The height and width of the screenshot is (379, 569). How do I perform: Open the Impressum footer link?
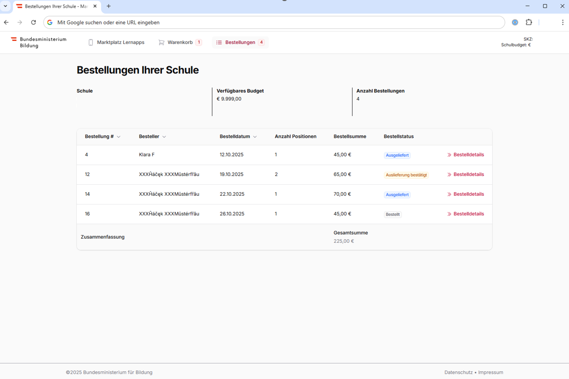pos(491,372)
